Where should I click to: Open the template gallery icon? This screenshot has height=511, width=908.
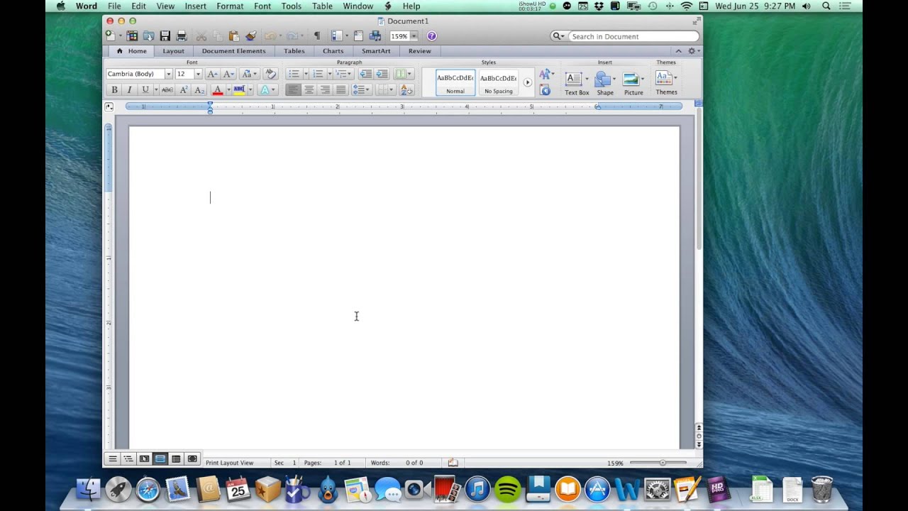(133, 35)
